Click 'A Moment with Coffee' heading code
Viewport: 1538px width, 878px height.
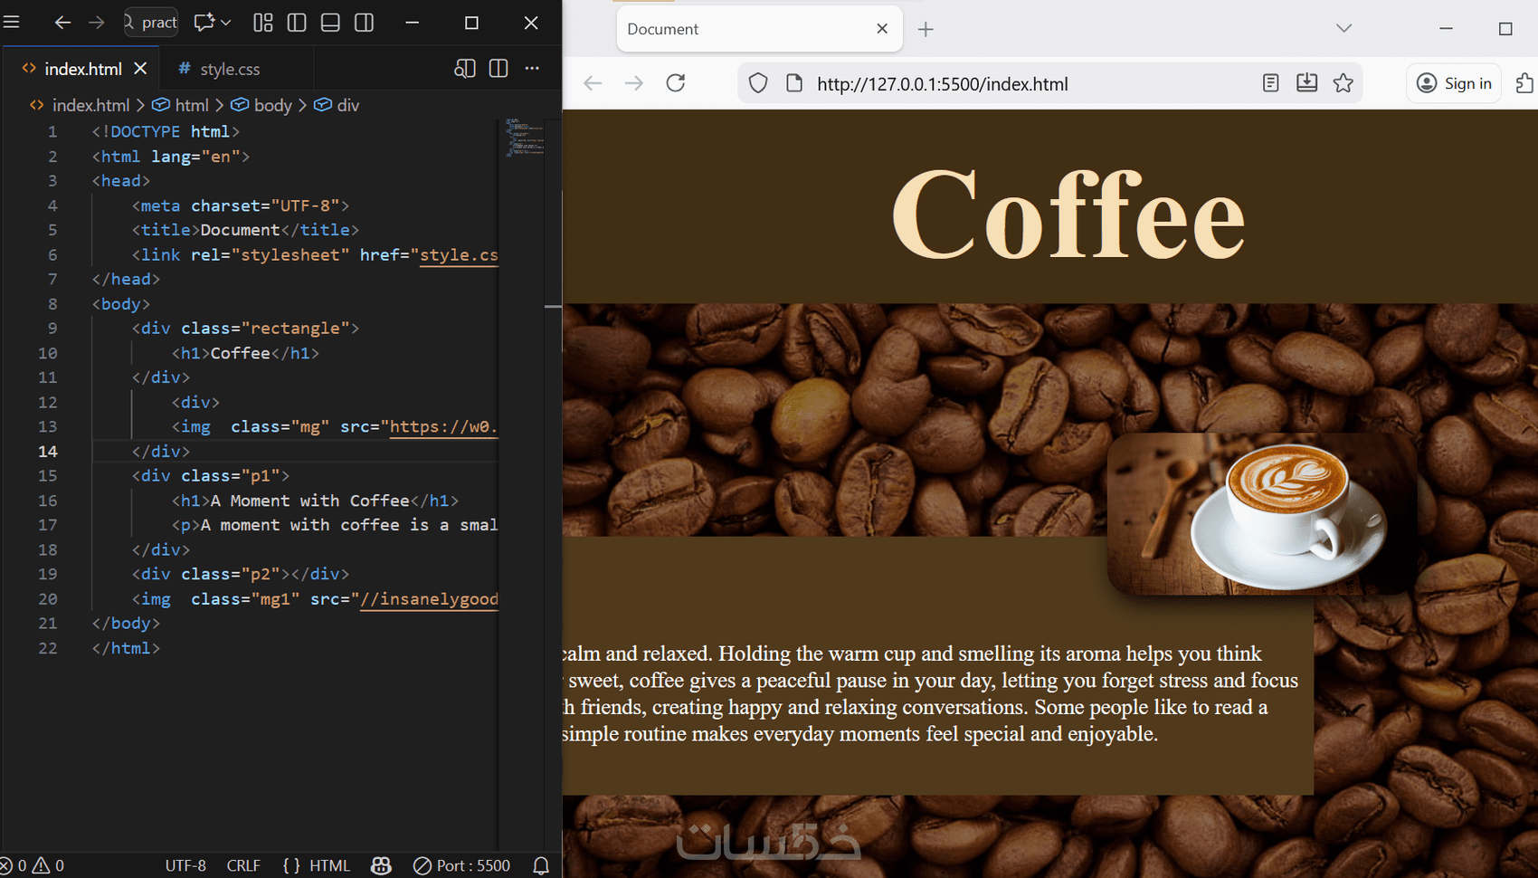tap(310, 501)
